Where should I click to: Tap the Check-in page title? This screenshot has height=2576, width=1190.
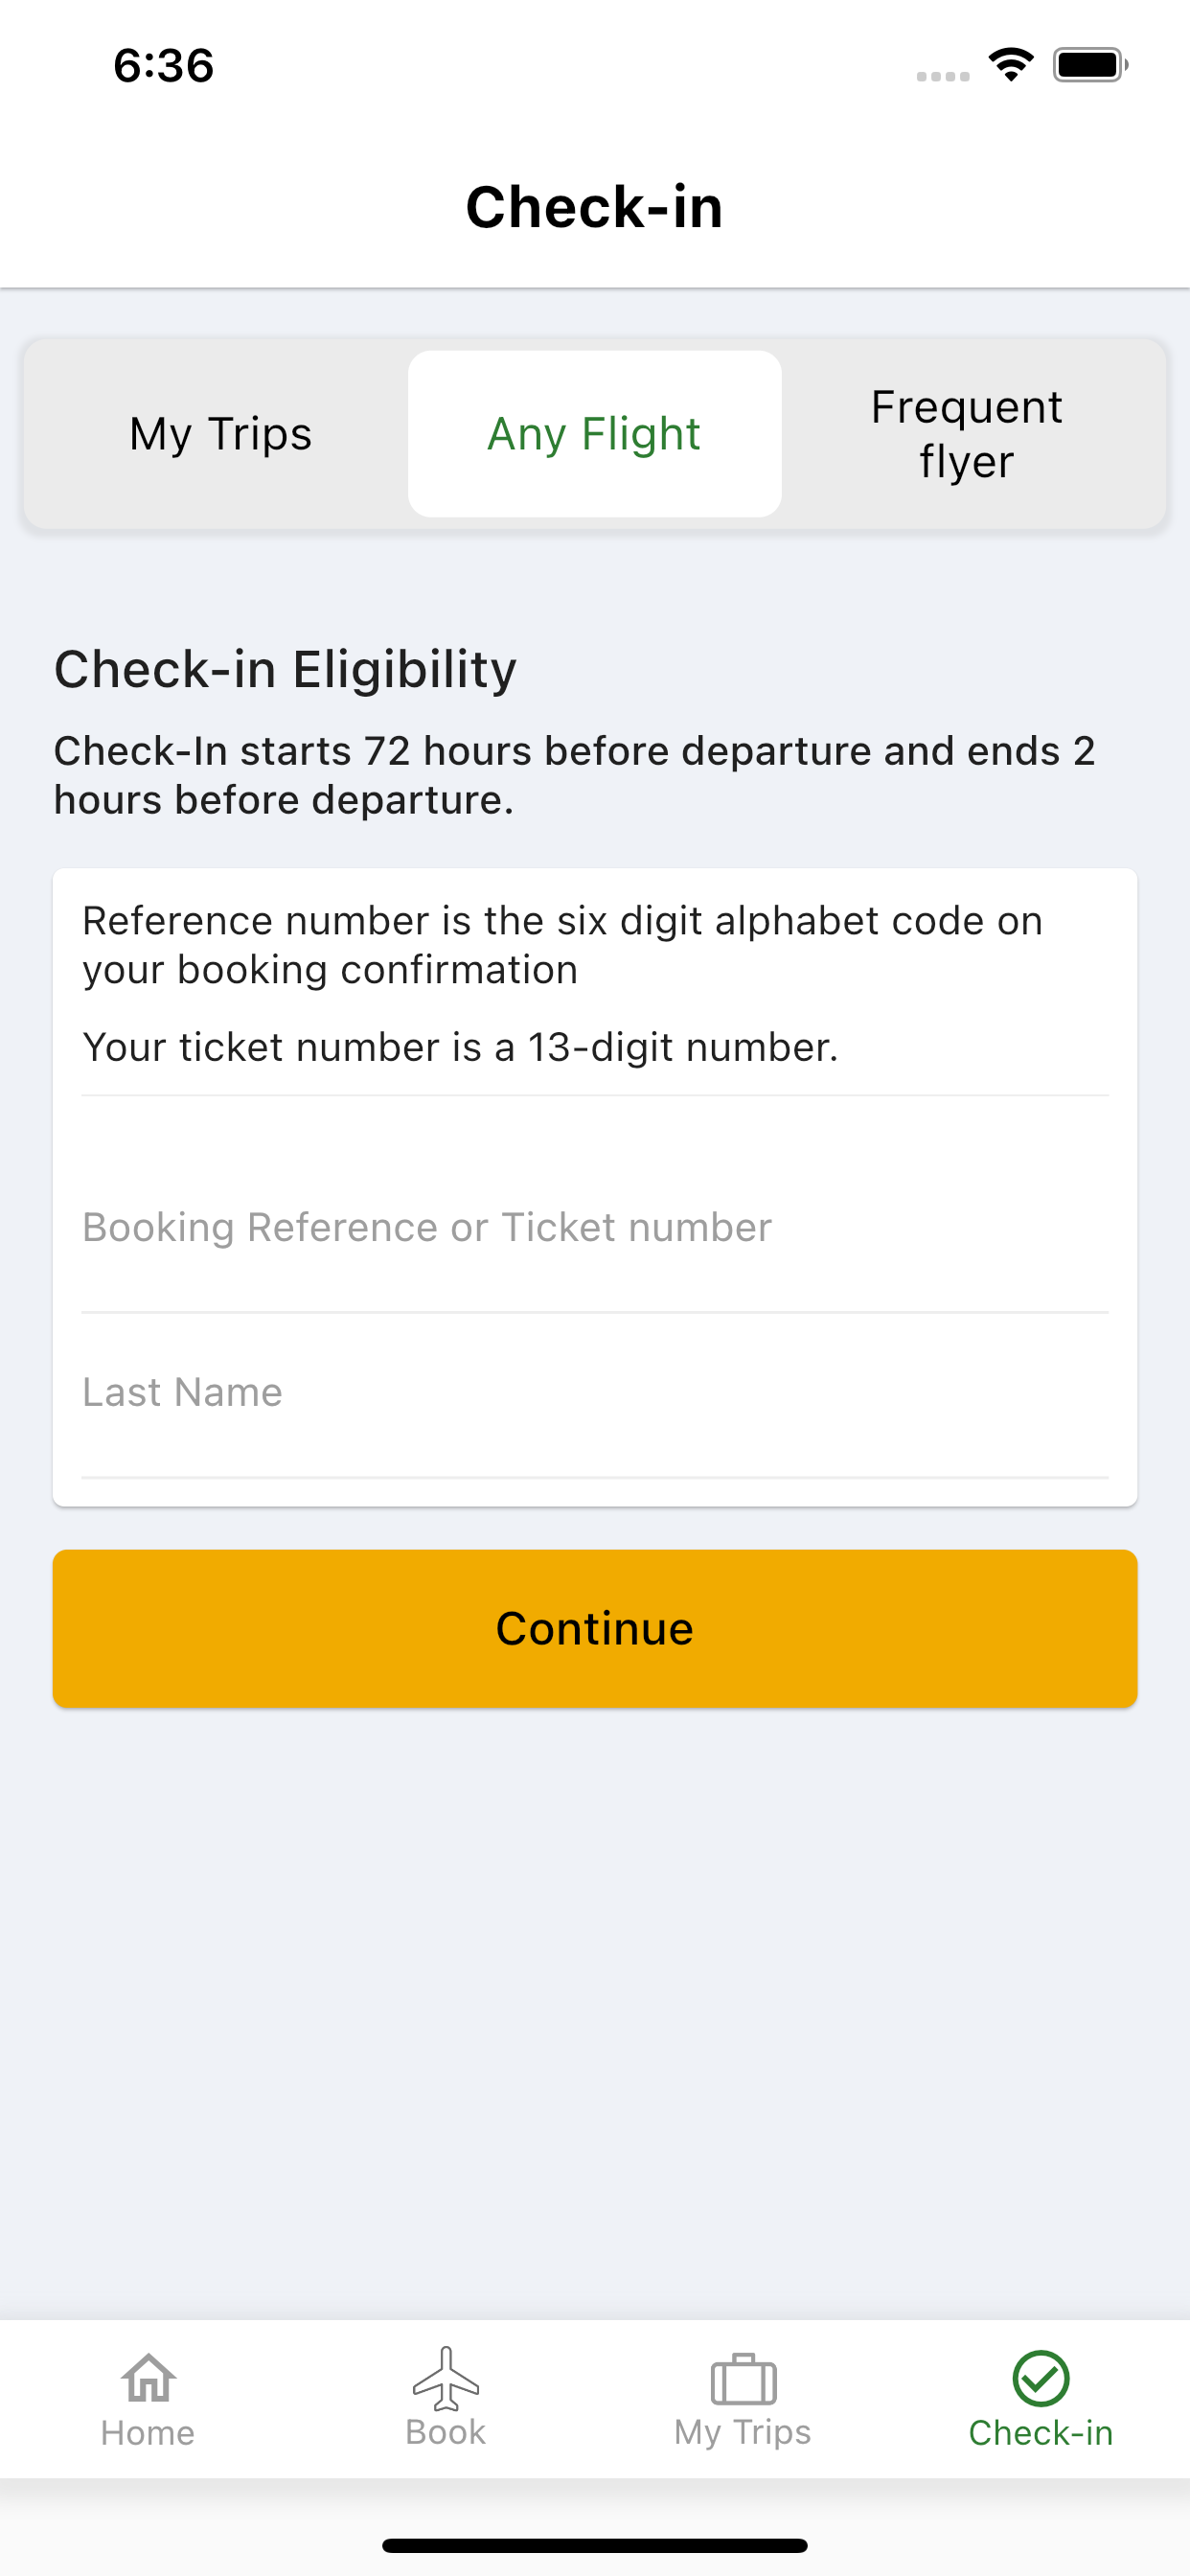click(594, 207)
